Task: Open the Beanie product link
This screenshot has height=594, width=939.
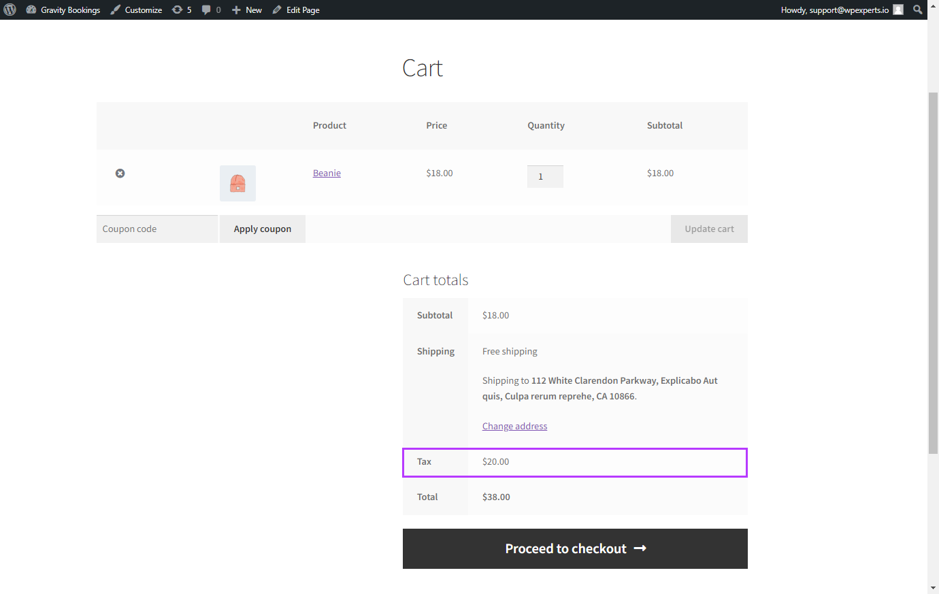Action: click(x=327, y=174)
